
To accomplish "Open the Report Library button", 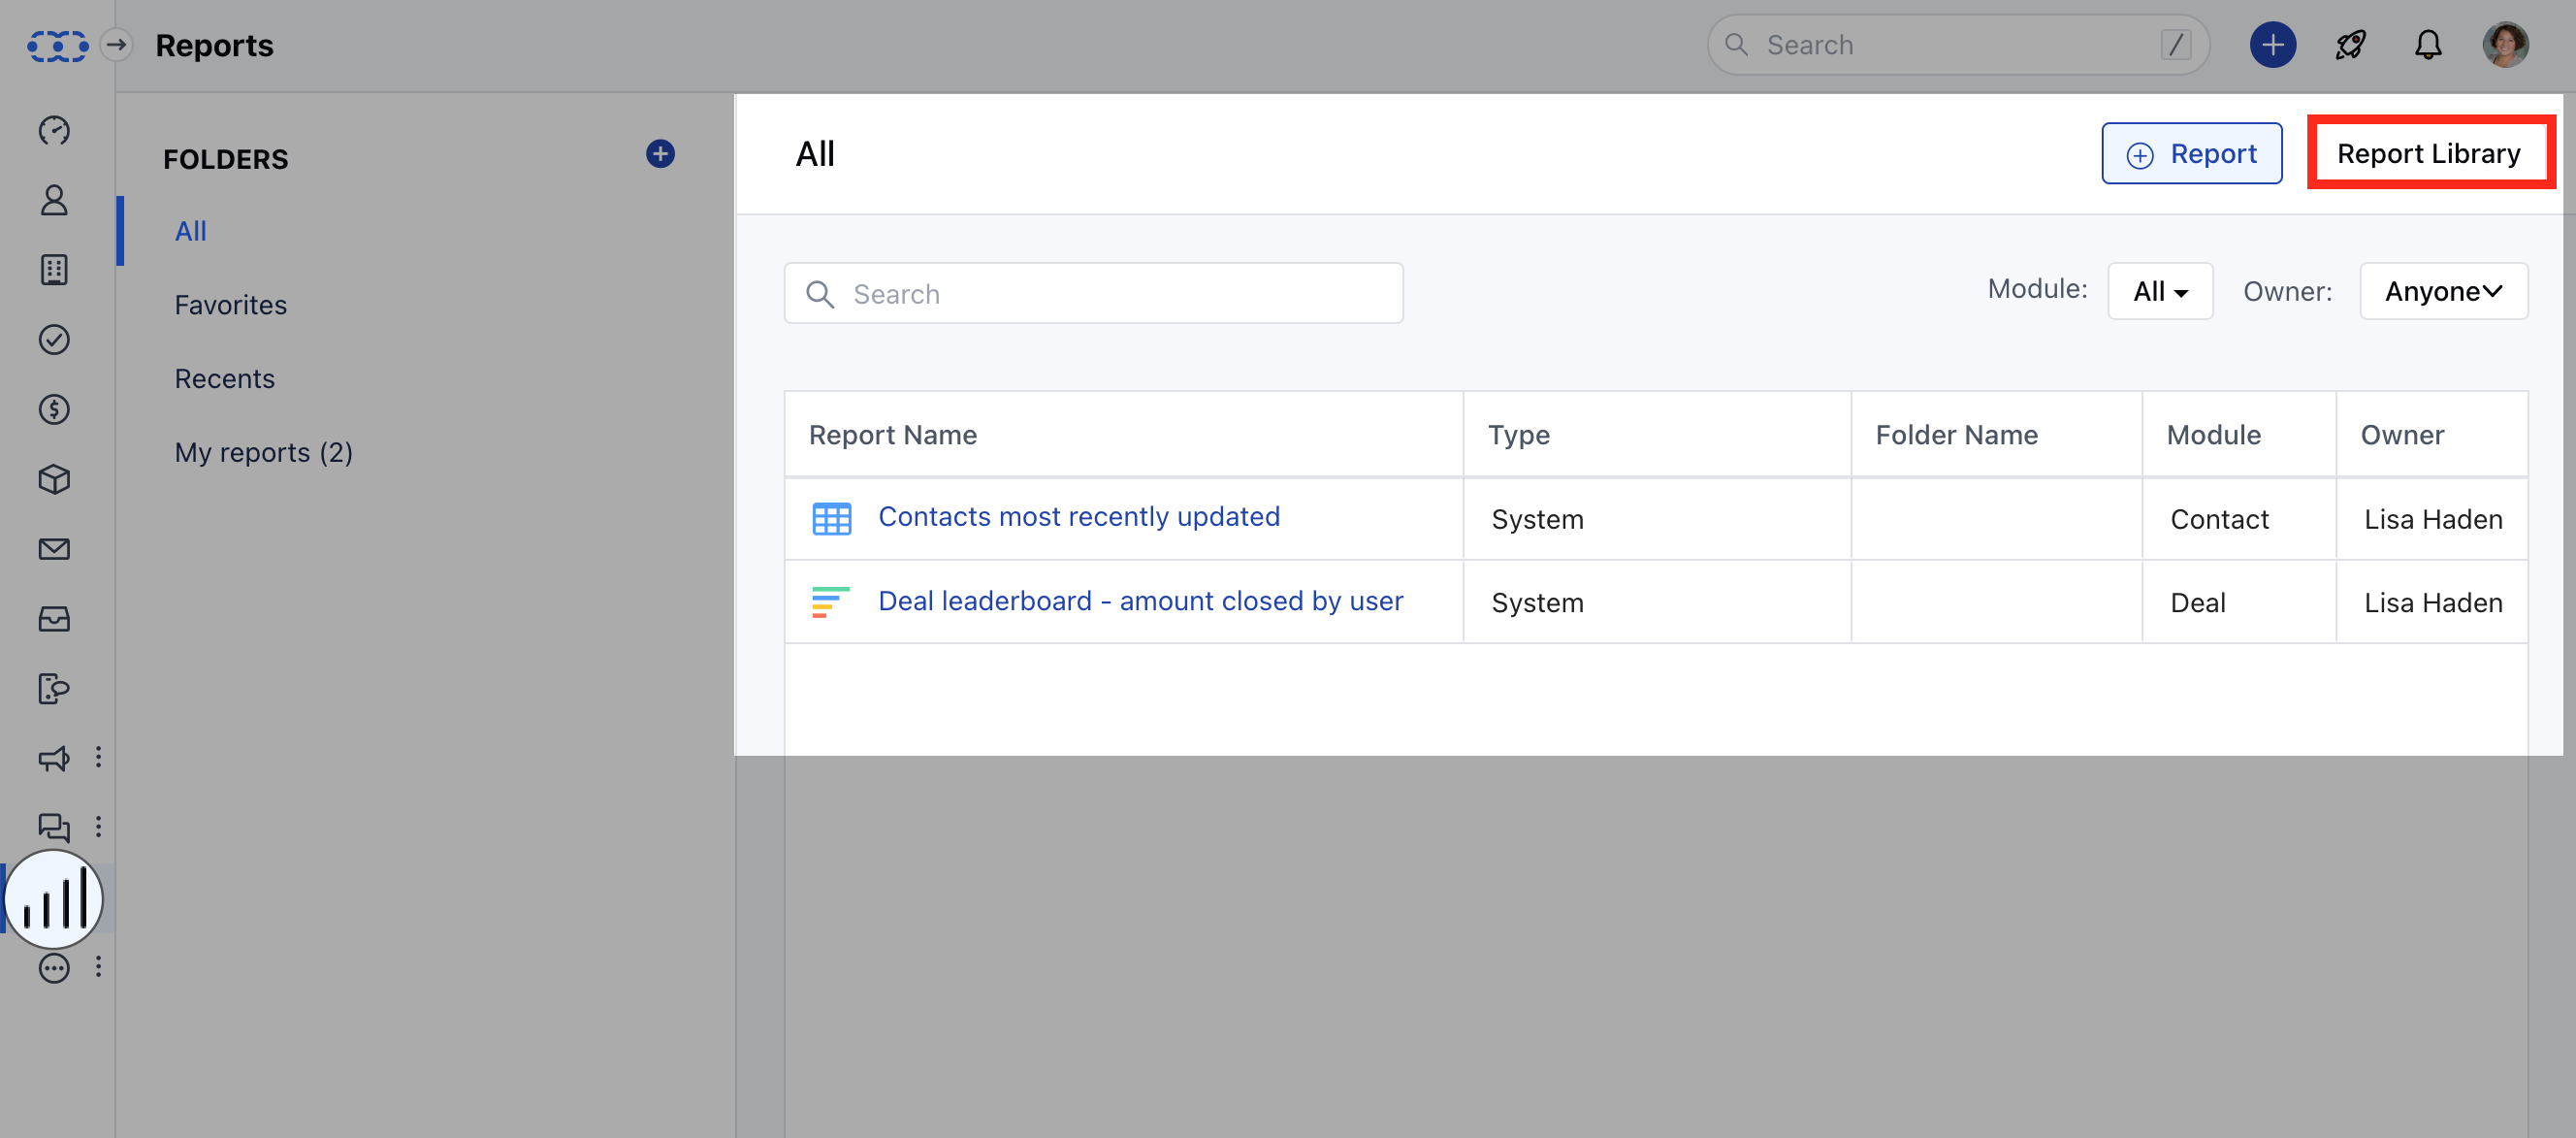I will [x=2428, y=154].
